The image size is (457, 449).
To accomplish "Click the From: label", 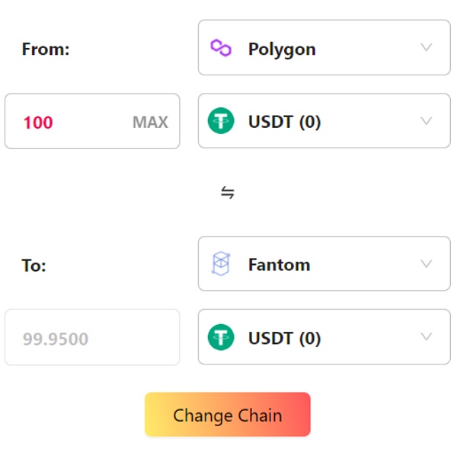I will [46, 49].
